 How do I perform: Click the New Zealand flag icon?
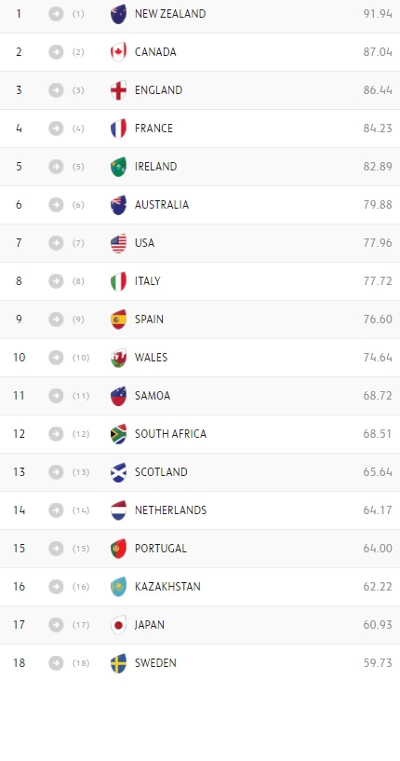point(118,14)
